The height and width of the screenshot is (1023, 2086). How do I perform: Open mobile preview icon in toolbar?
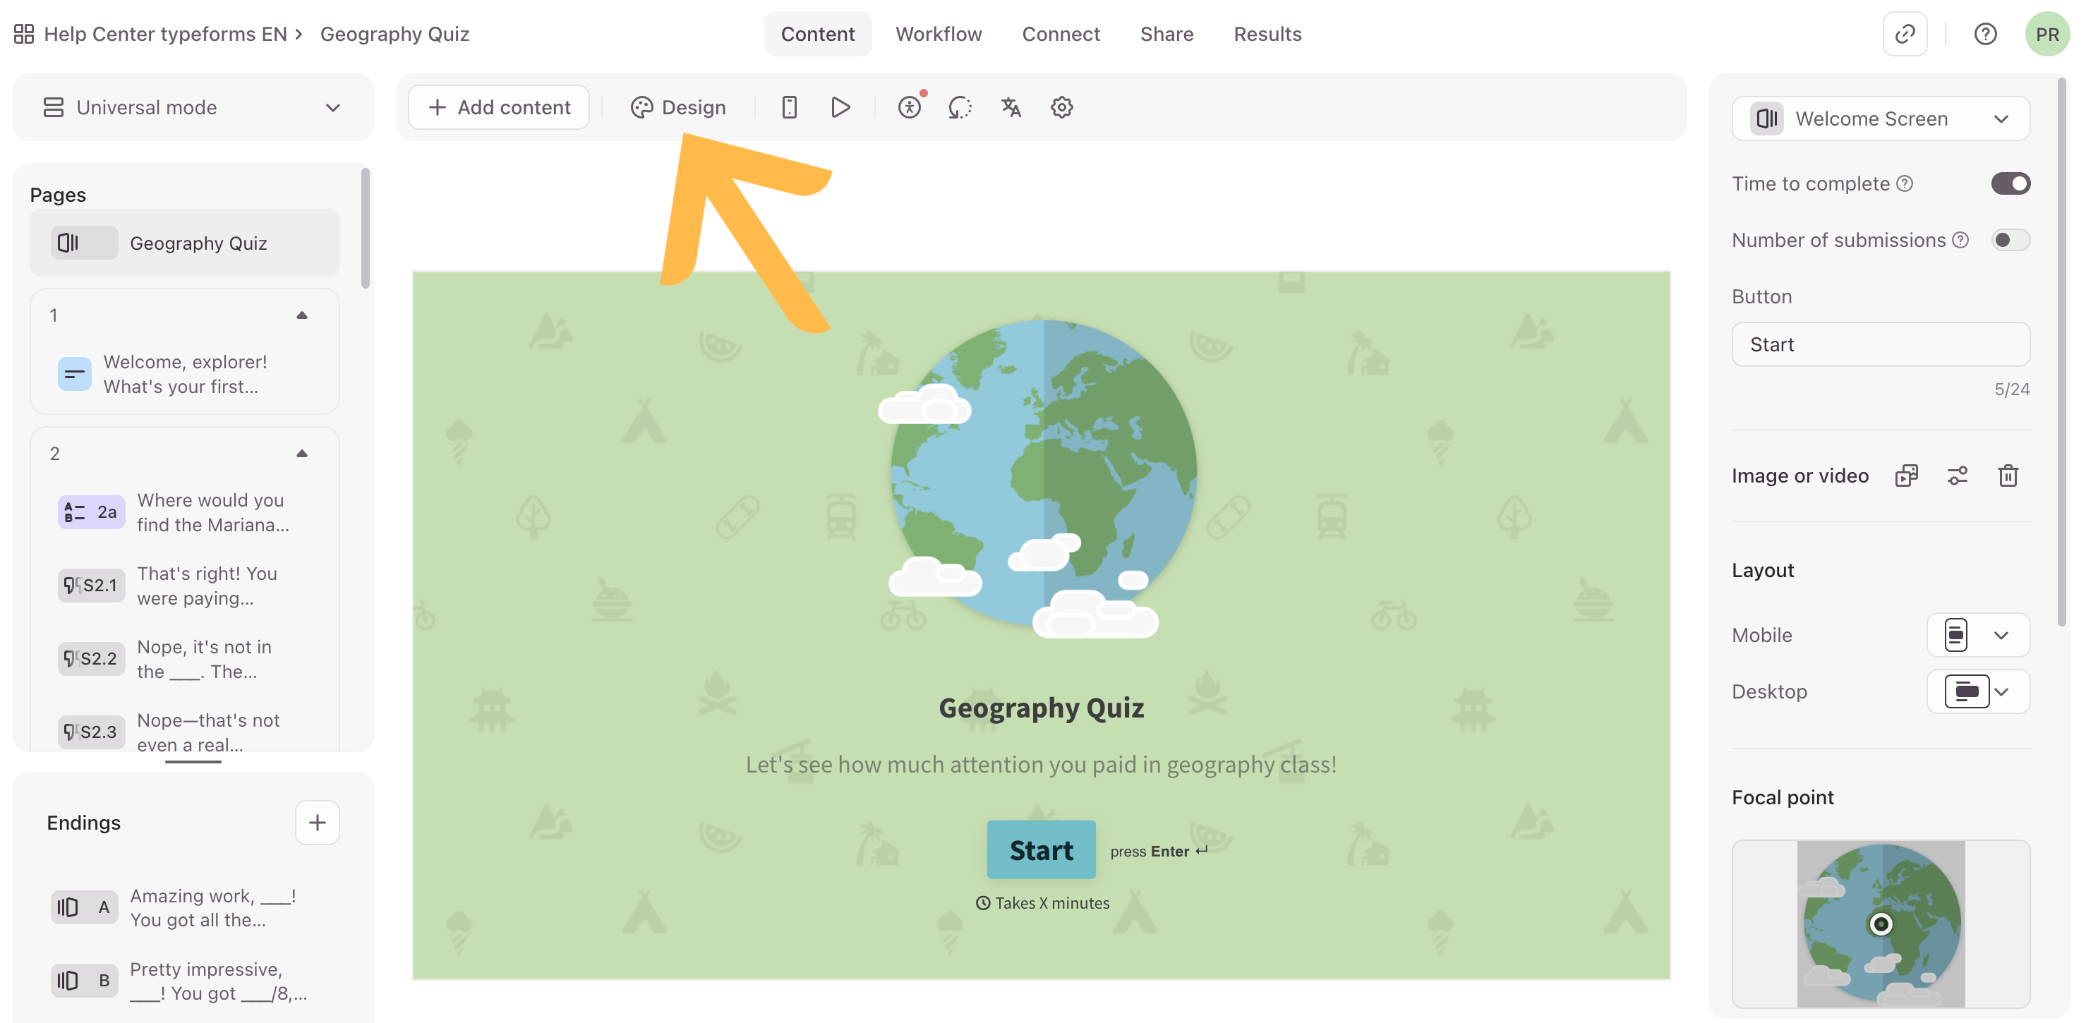(789, 108)
